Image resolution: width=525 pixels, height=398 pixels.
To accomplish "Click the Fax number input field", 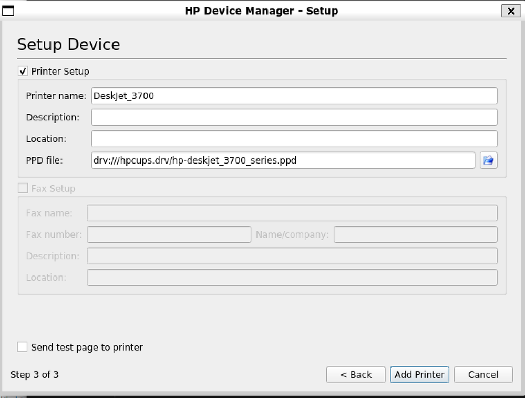I will click(169, 234).
